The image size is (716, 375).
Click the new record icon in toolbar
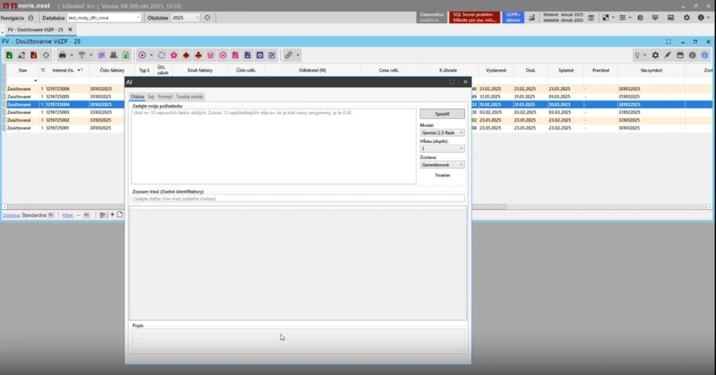click(9, 55)
